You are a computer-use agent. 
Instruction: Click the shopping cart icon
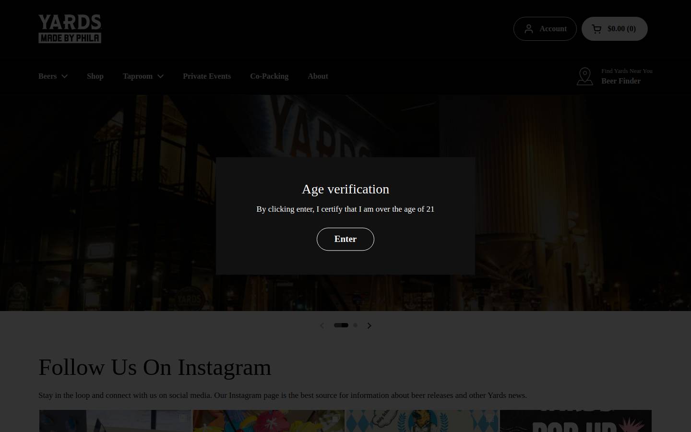pyautogui.click(x=596, y=29)
